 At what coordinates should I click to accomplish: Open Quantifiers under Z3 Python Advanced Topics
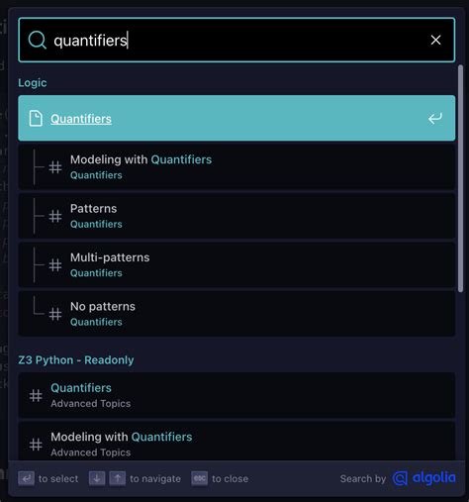(x=236, y=395)
